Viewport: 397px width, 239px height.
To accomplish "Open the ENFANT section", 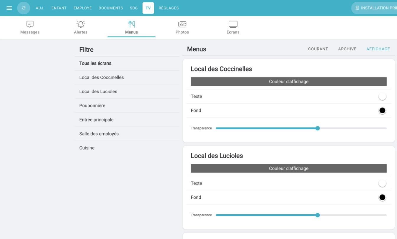I will click(x=59, y=8).
